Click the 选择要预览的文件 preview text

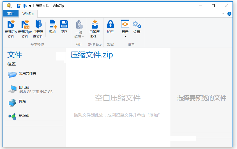point(202,98)
